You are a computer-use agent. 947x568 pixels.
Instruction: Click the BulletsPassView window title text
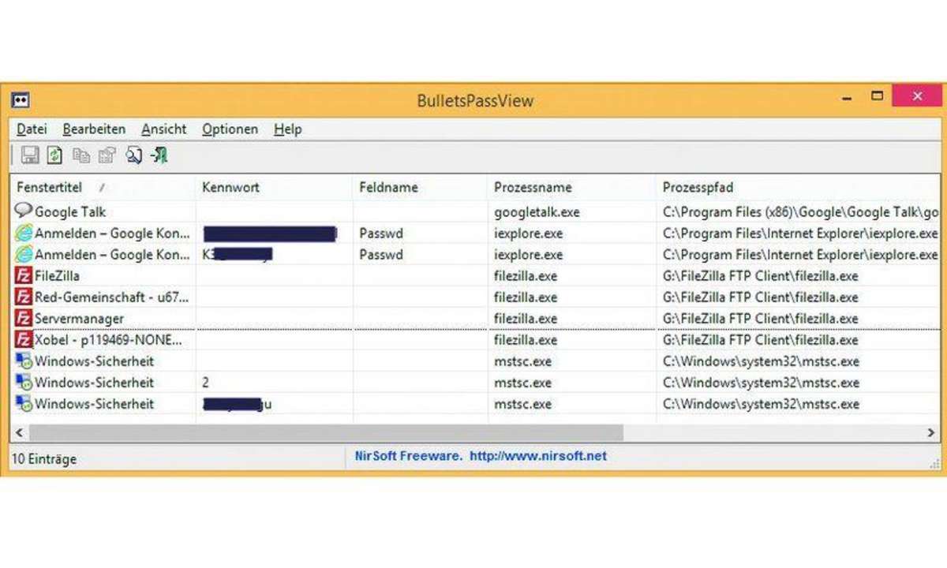pyautogui.click(x=475, y=100)
